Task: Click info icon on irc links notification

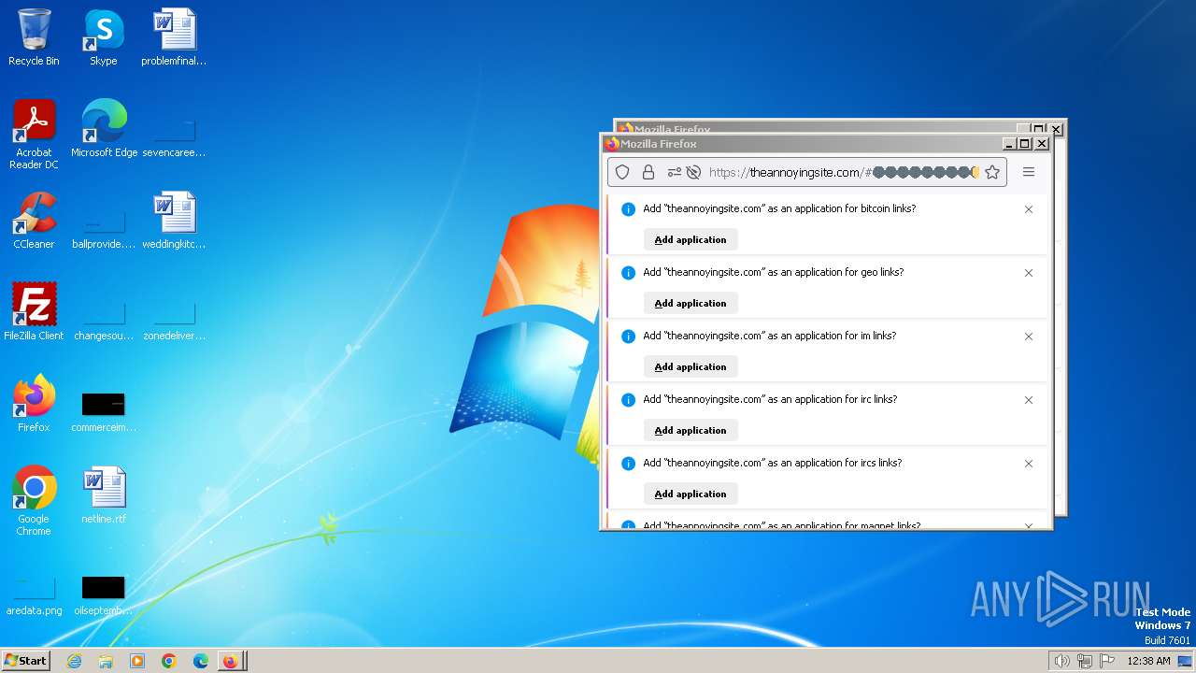Action: (629, 400)
